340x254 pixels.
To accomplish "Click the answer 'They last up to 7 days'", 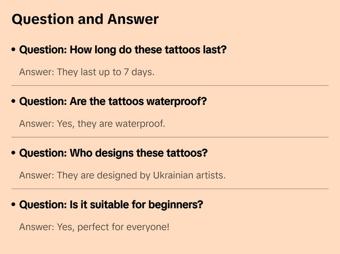I will click(x=87, y=72).
